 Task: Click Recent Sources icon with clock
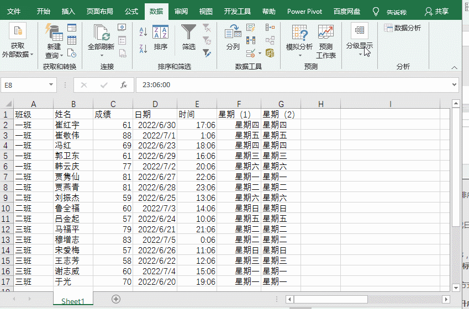click(x=72, y=53)
